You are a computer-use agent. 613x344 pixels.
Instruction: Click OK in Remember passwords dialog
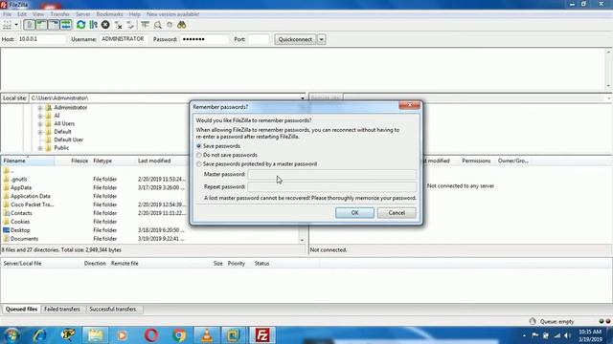click(354, 212)
